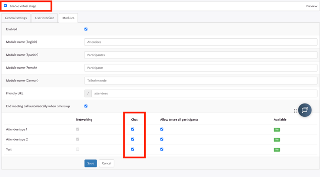Open the floating chat bubble icon
The width and height of the screenshot is (320, 177).
305,110
